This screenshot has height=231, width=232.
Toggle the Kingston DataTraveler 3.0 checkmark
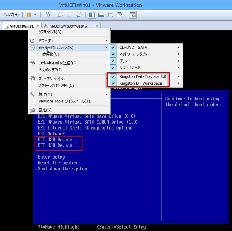click(x=113, y=77)
